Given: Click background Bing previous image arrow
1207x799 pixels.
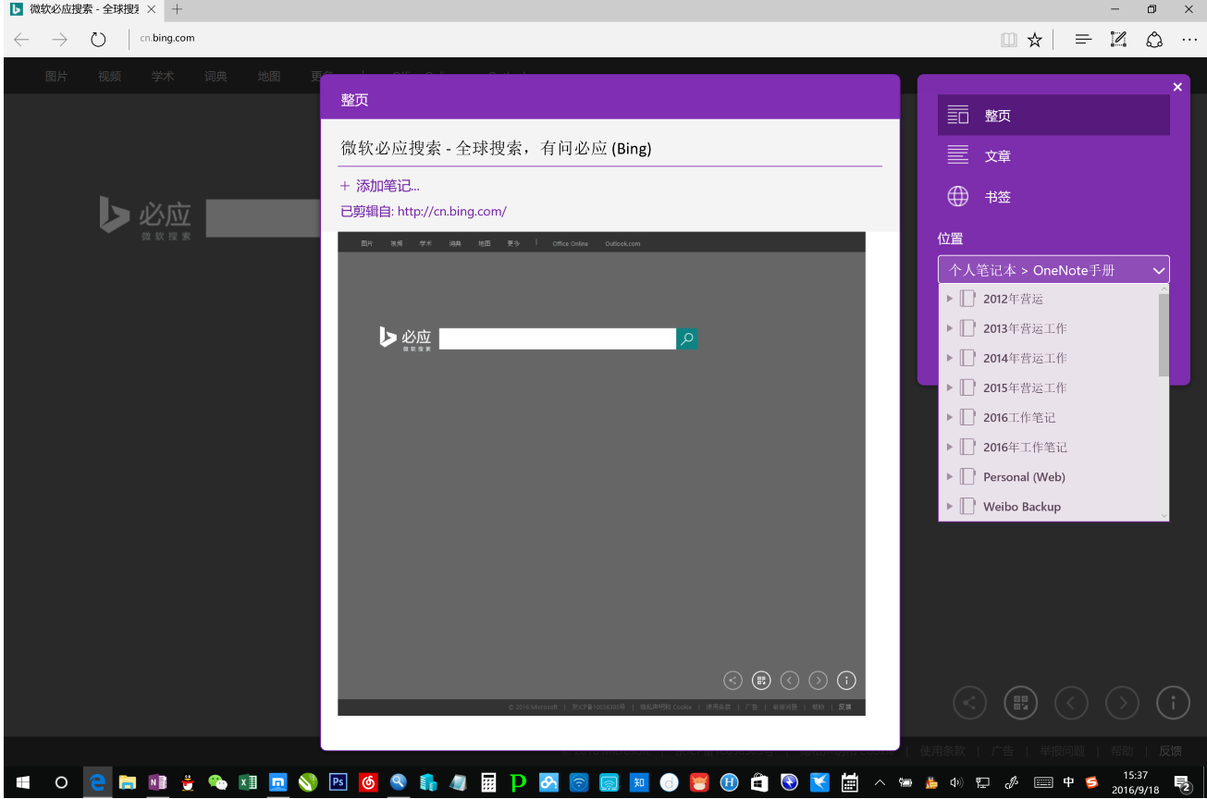Looking at the screenshot, I should click(1071, 703).
